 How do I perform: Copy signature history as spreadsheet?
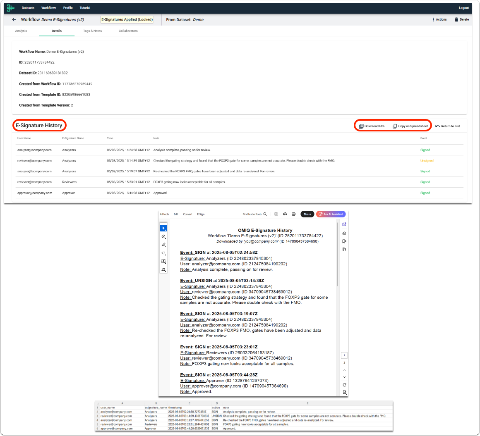tap(410, 126)
